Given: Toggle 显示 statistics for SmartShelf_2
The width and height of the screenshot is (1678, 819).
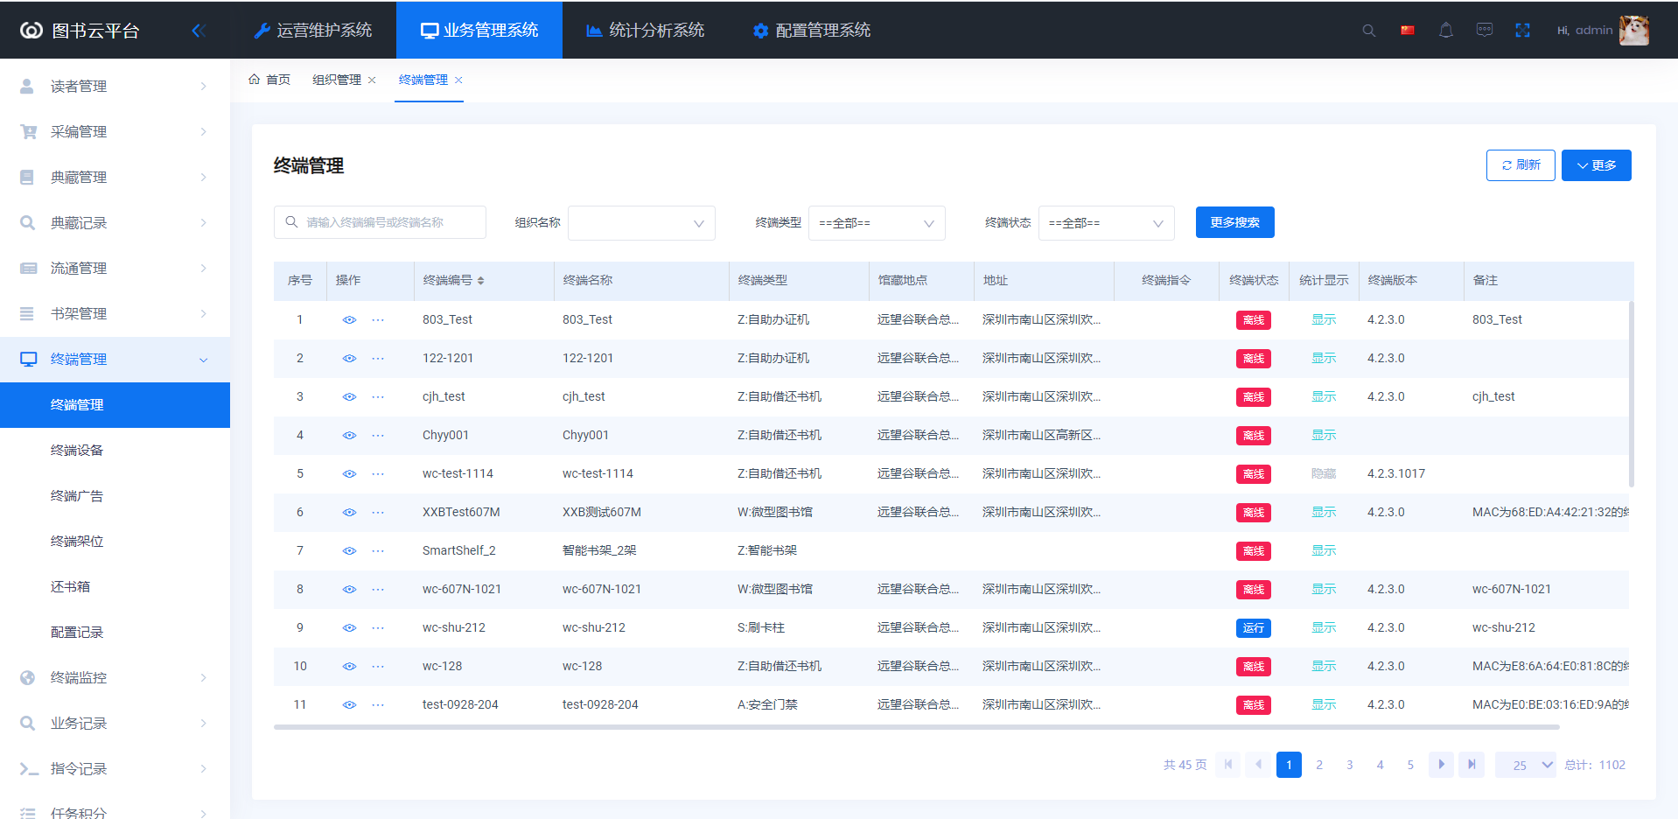Looking at the screenshot, I should [x=1324, y=551].
